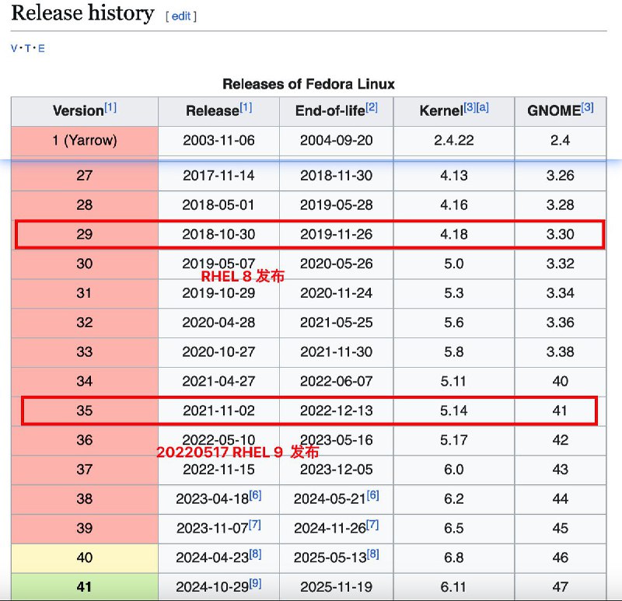This screenshot has width=622, height=601.
Task: Select the Version 41 table cell
Action: tap(84, 586)
